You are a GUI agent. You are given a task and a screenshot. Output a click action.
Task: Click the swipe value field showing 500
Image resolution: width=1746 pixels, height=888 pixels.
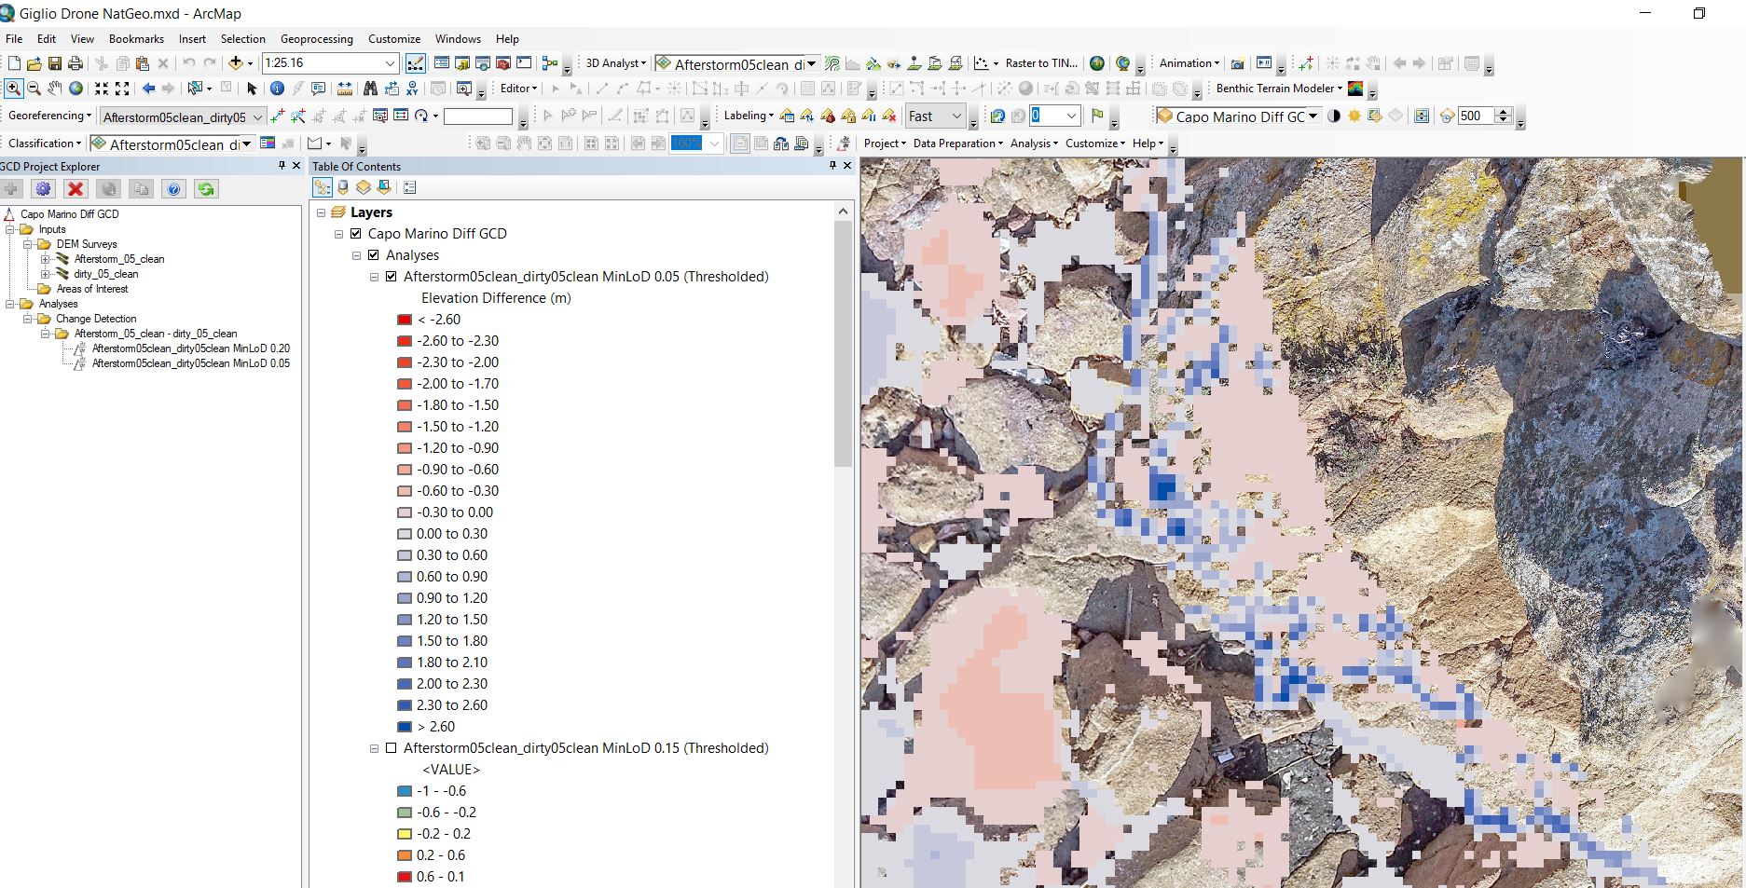pyautogui.click(x=1475, y=116)
